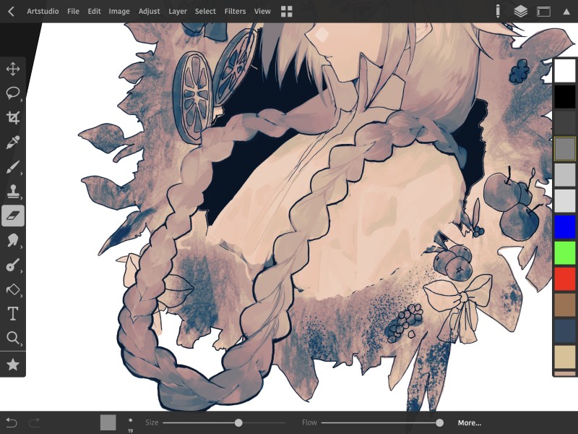Pick the black swatch
This screenshot has height=434, width=578.
click(565, 97)
